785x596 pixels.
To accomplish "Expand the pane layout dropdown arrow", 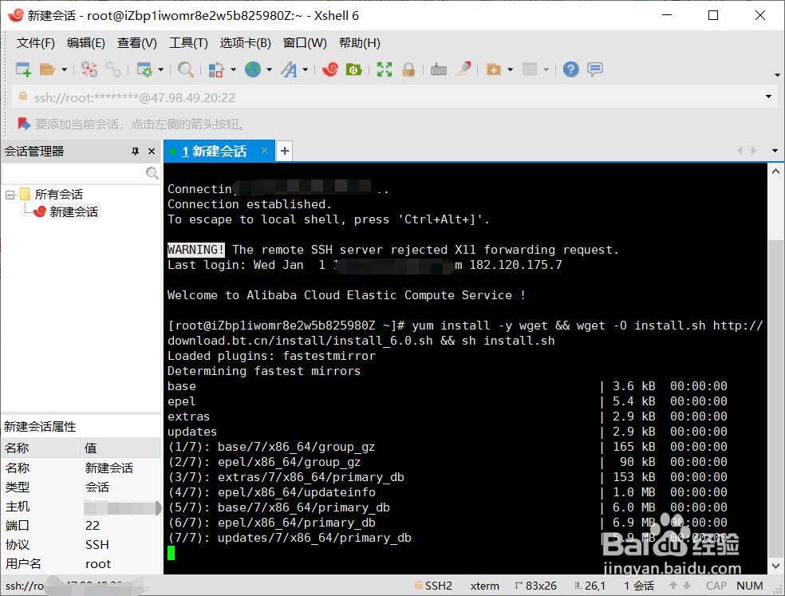I will point(546,69).
